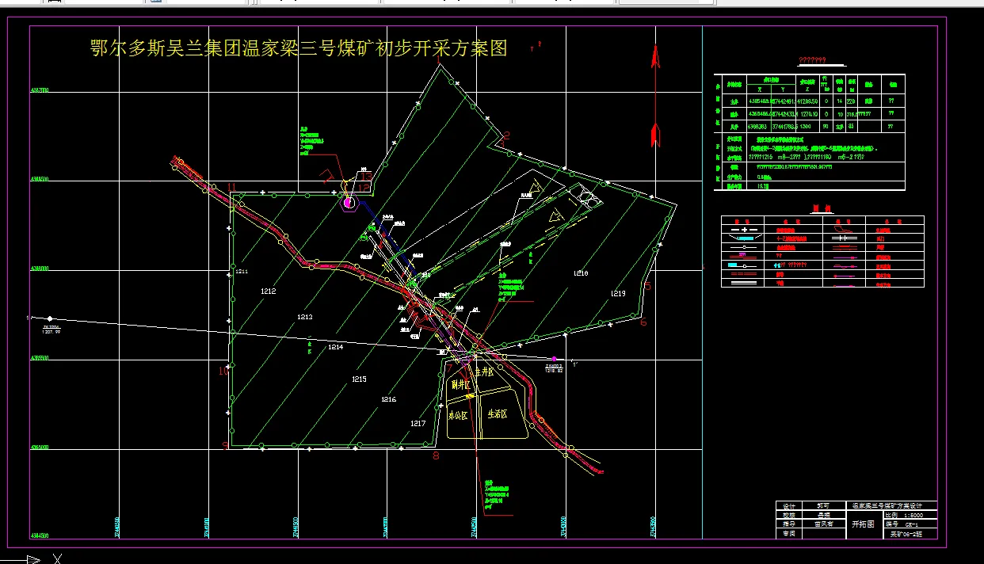Click the 设计 cell in title block

(788, 505)
